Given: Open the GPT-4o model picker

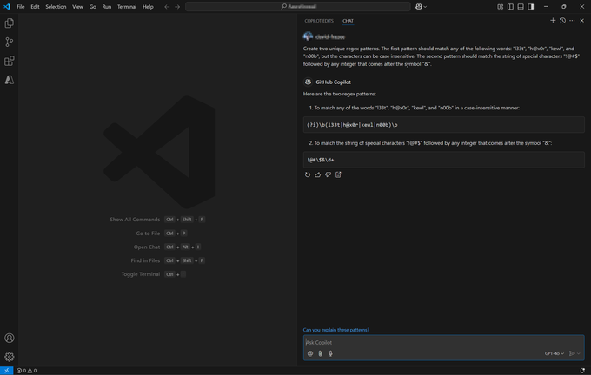Looking at the screenshot, I should point(554,353).
